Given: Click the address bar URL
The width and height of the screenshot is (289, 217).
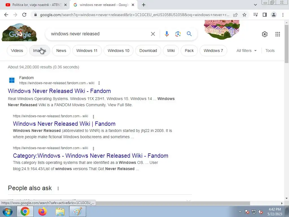Looking at the screenshot, I should coord(135,15).
